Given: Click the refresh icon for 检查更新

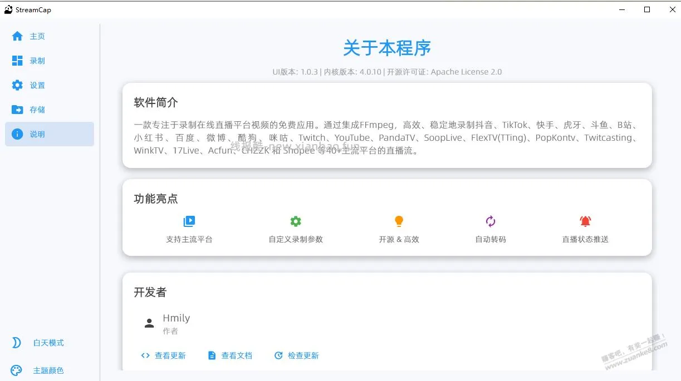Looking at the screenshot, I should point(278,355).
